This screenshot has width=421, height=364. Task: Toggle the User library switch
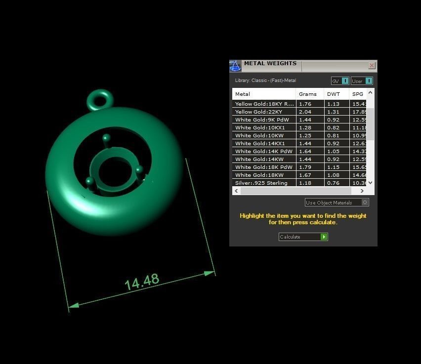point(362,81)
